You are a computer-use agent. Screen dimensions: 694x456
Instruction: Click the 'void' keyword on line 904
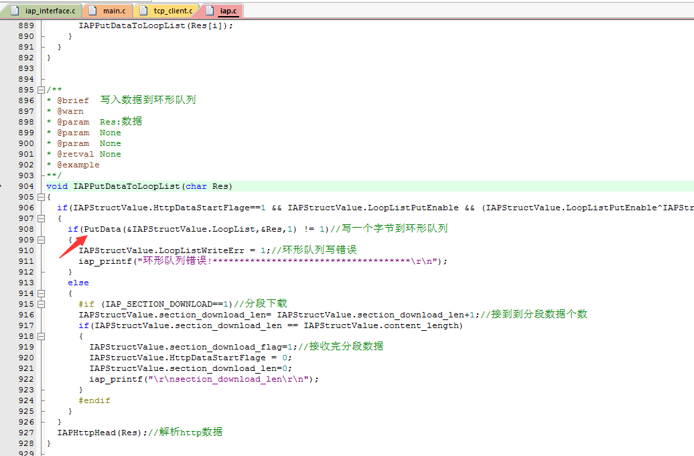[57, 186]
